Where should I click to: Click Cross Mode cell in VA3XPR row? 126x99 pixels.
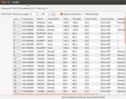pos(108,48)
